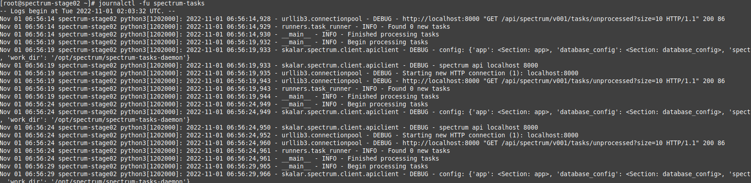Viewport: 751px width, 183px height.
Task: Click the 'Logs begin at Tue 2022-11-01' line
Action: point(87,11)
